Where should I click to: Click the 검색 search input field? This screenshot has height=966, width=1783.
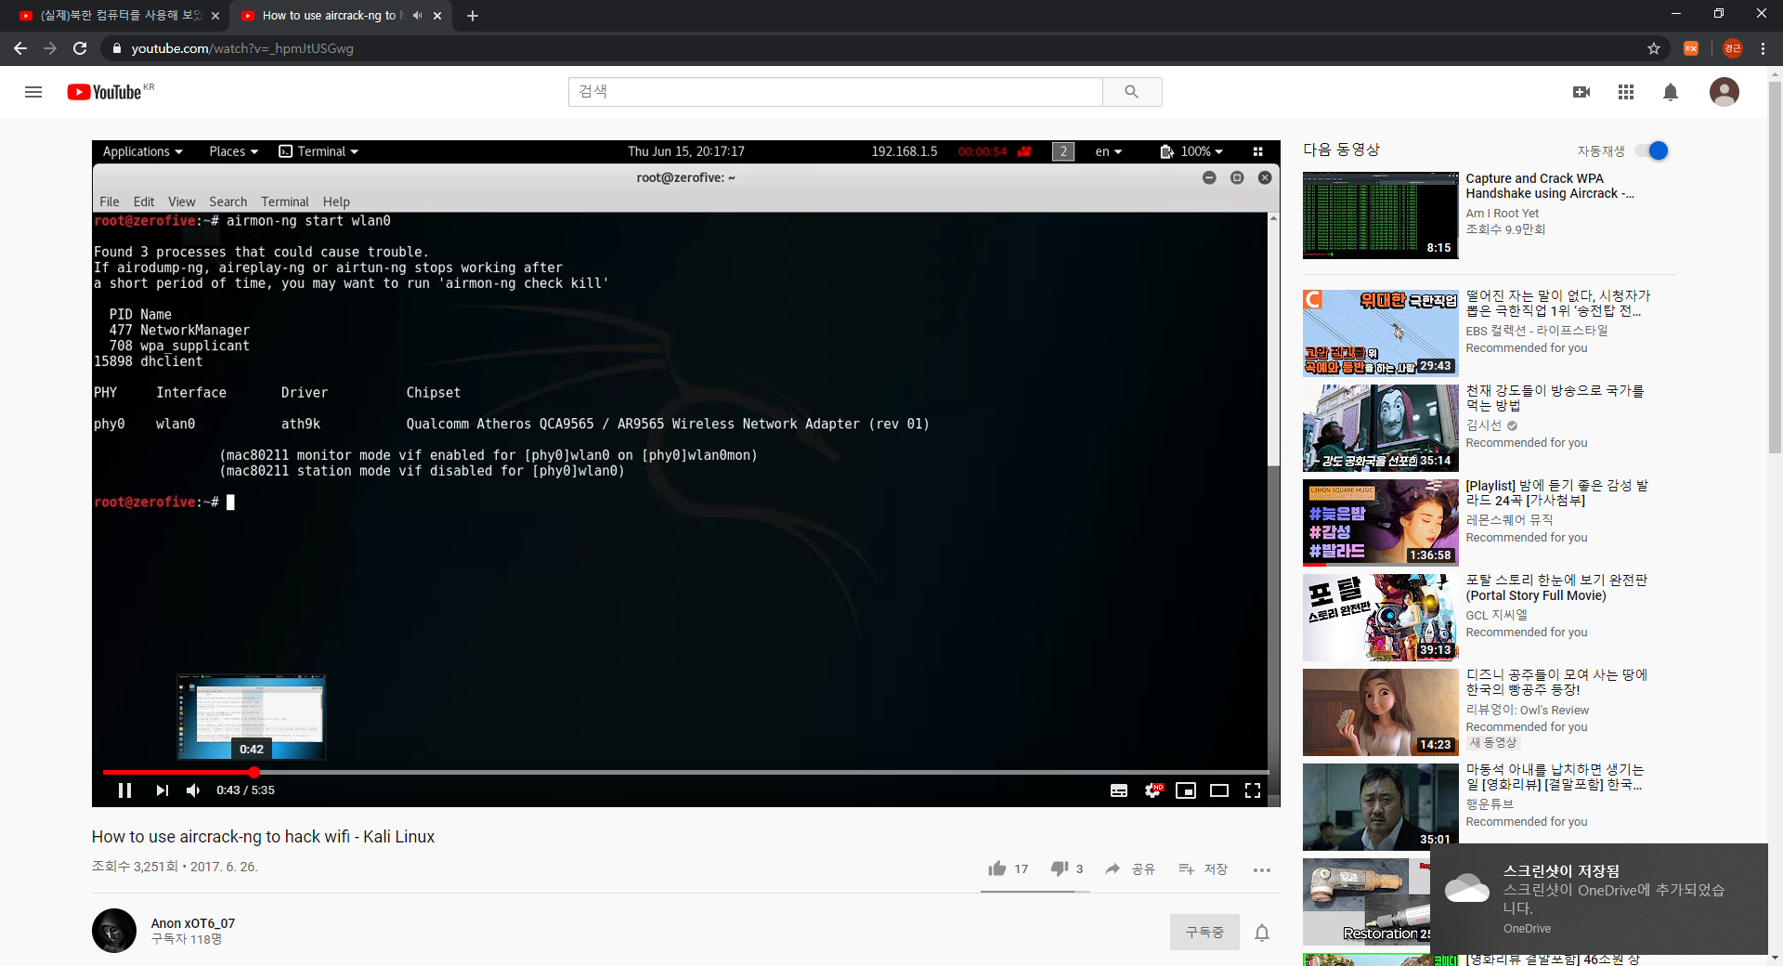tap(835, 92)
